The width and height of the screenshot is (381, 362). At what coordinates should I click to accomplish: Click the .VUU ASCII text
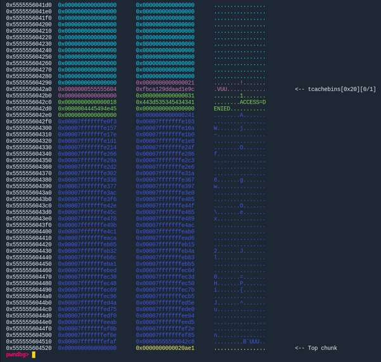pos(220,89)
